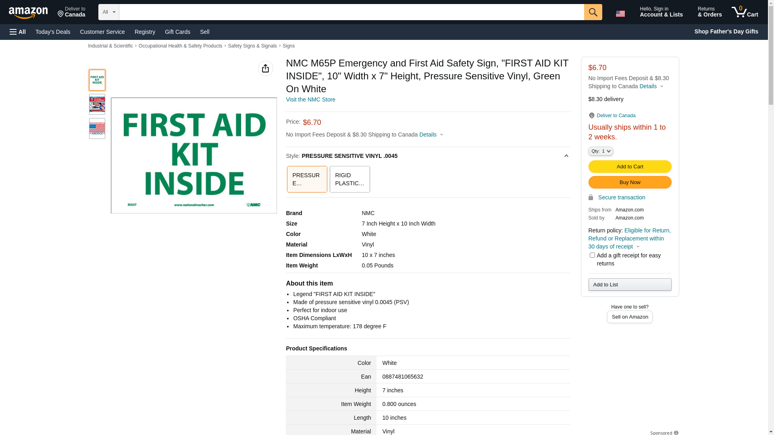This screenshot has height=435, width=774.
Task: Click in the search input field
Action: 351,12
